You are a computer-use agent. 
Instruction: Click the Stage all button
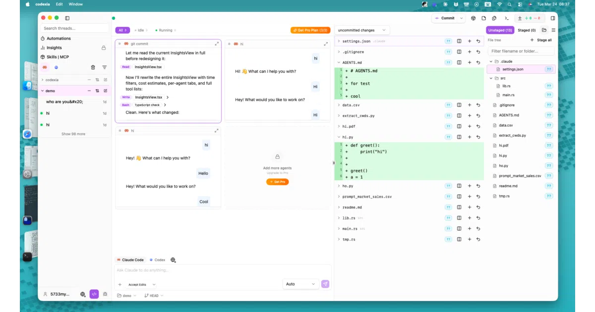pos(541,40)
